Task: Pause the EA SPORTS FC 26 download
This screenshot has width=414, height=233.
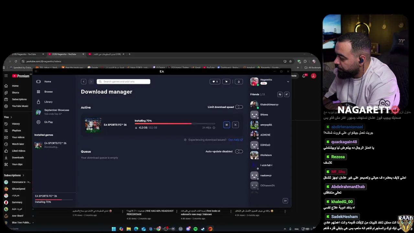Action: click(226, 125)
